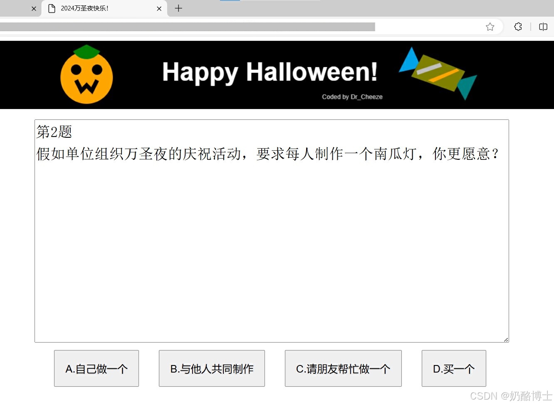Image resolution: width=554 pixels, height=405 pixels.
Task: Click the 'Coded by Dr_Cheeze' text
Action: coord(352,97)
